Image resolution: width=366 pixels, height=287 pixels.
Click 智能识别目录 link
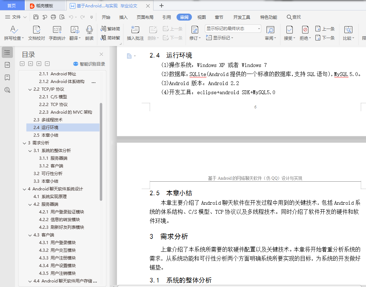tap(89, 64)
